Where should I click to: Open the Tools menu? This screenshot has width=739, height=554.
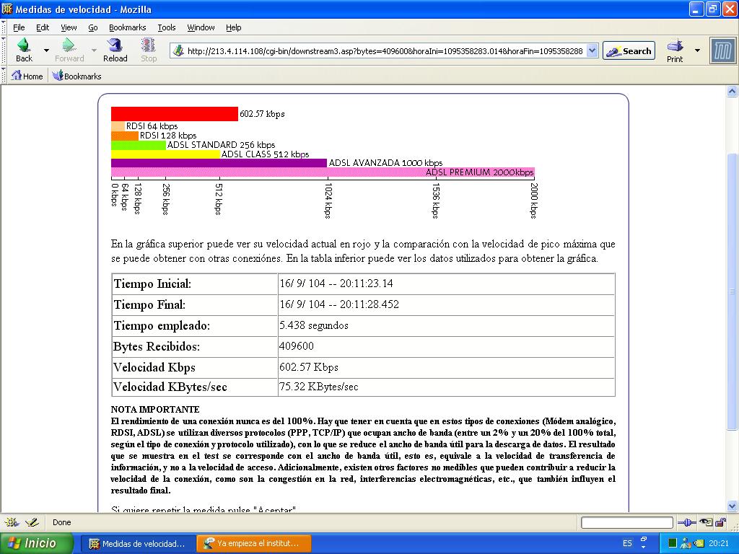pyautogui.click(x=167, y=27)
